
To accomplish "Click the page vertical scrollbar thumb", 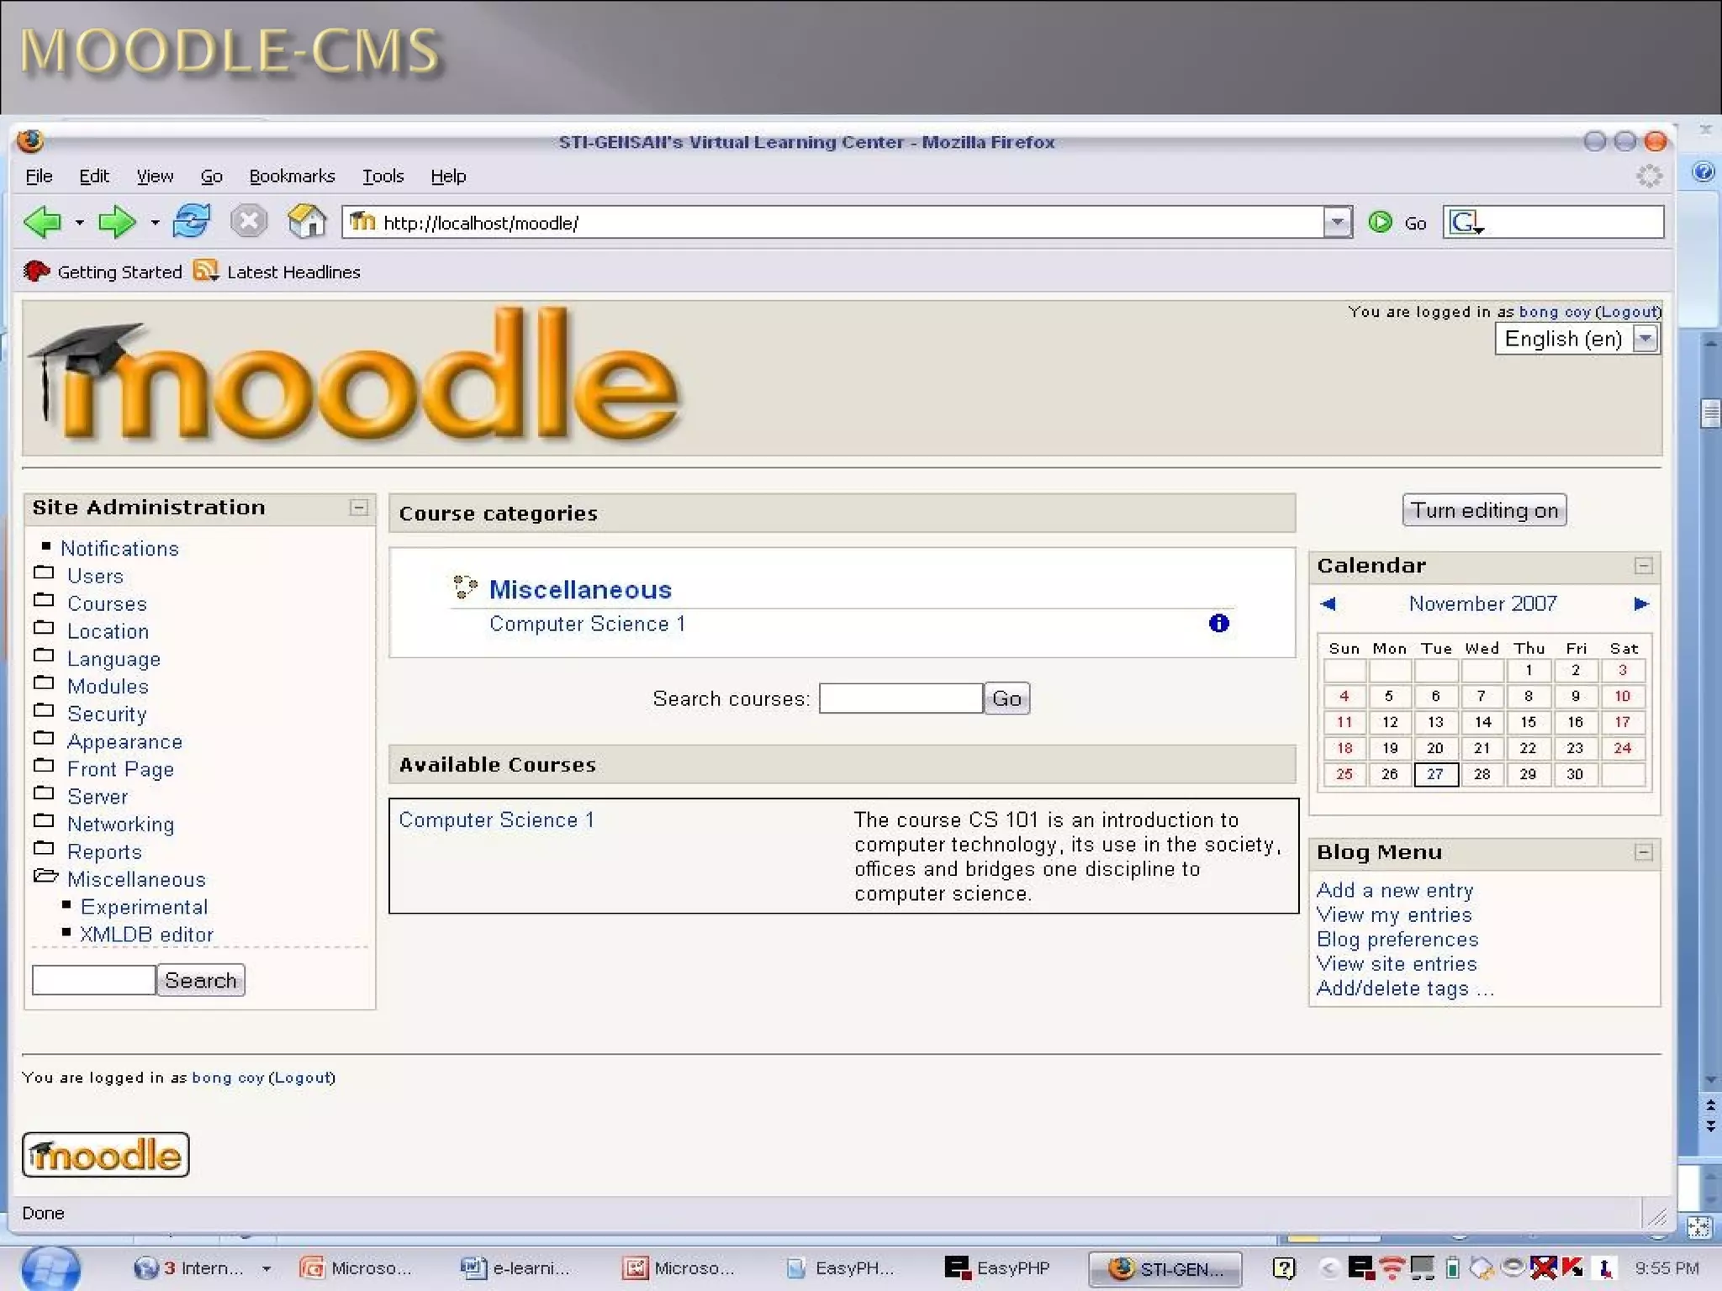I will 1710,413.
